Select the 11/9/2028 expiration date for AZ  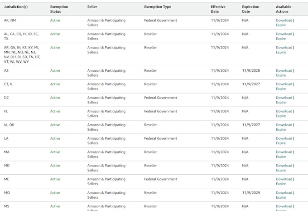pyautogui.click(x=251, y=70)
